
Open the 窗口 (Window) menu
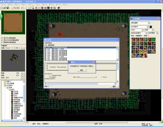(58, 5)
